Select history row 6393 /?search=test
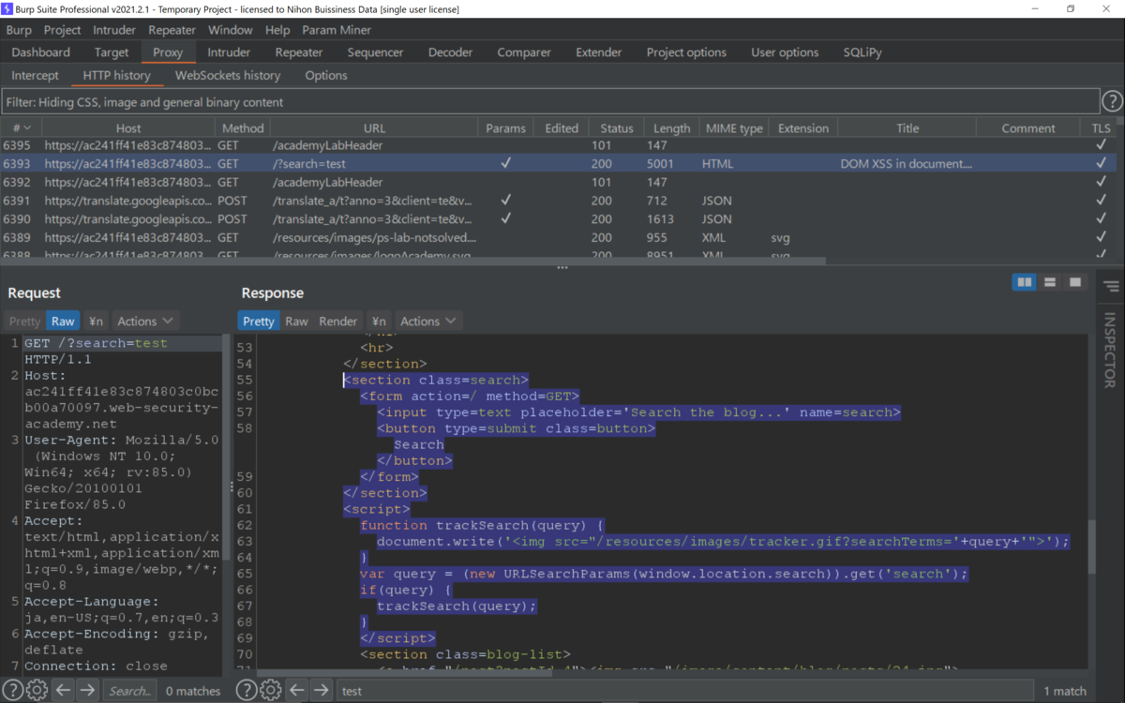Viewport: 1125px width, 703px height. pyautogui.click(x=557, y=163)
